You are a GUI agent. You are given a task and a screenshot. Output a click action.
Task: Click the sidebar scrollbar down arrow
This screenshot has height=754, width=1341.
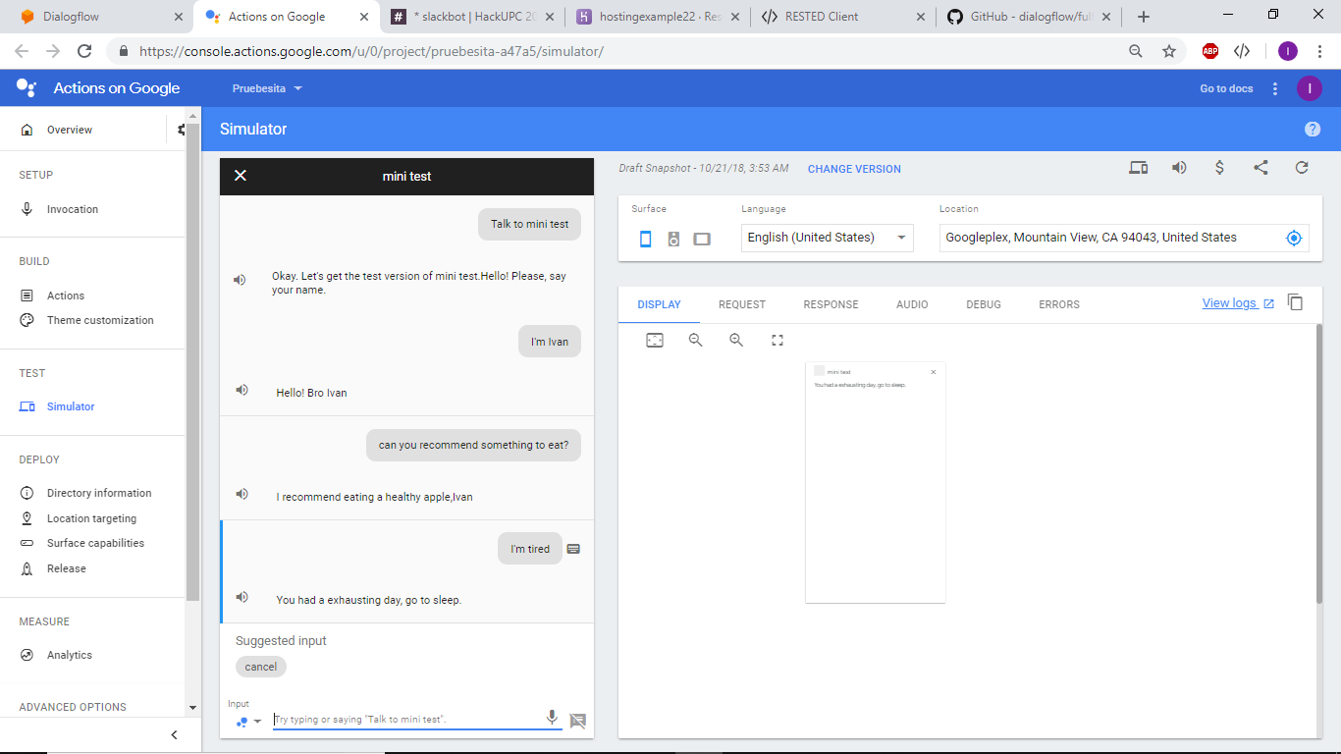tap(192, 707)
